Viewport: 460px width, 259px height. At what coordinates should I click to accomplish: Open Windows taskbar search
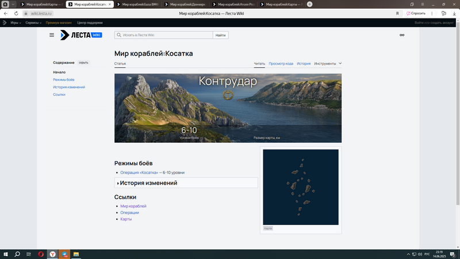[x=17, y=254]
